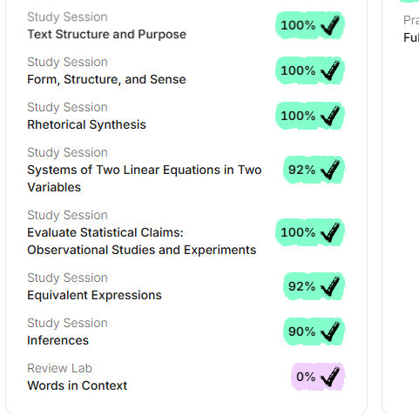The width and height of the screenshot is (419, 415).
Task: Click the Equivalent Expressions checkmark icon
Action: [x=330, y=286]
